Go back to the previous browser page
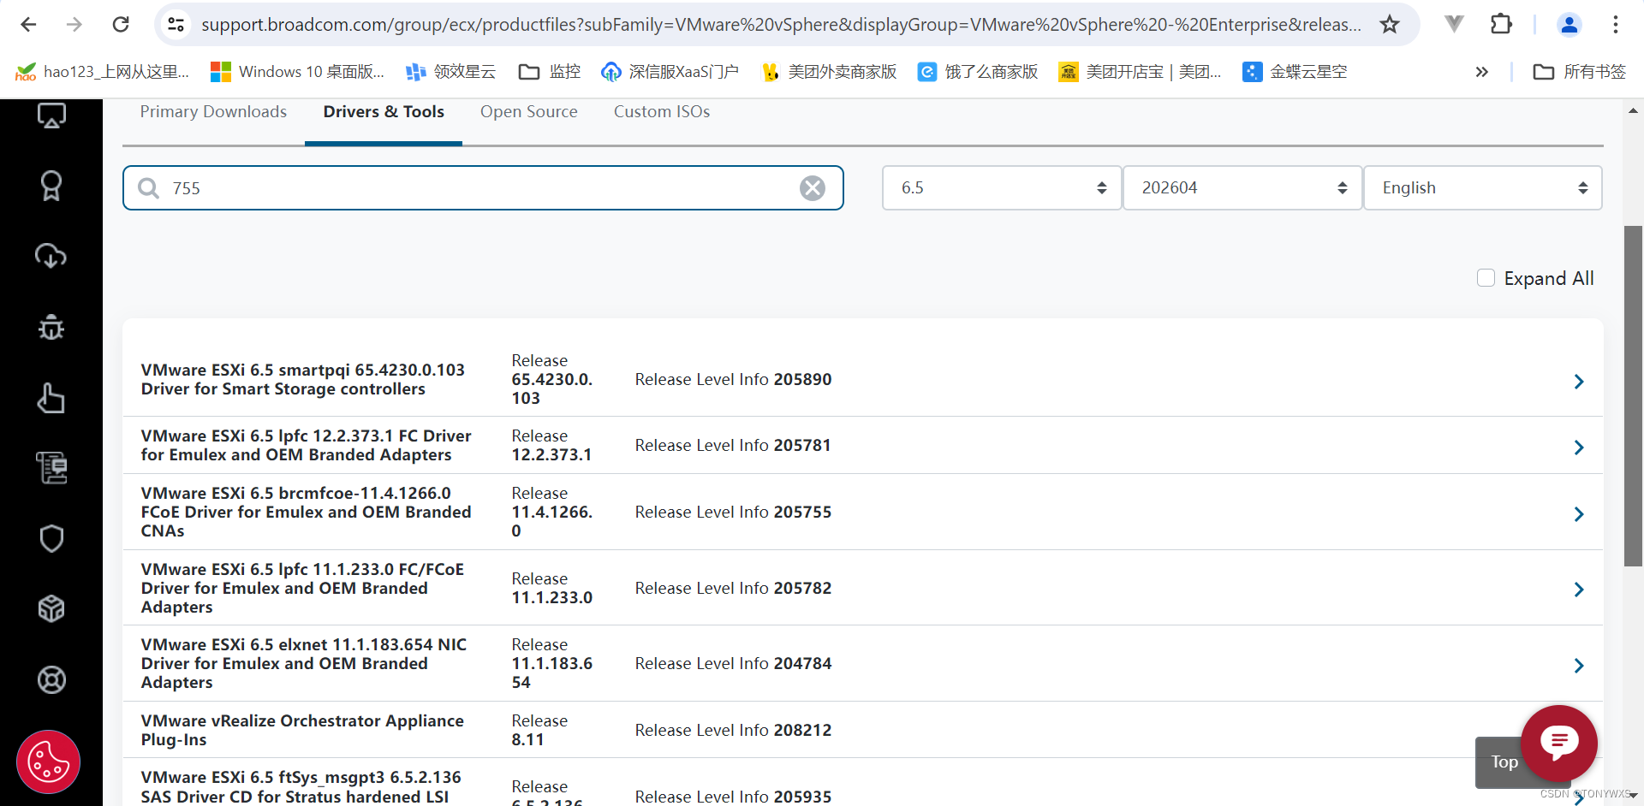This screenshot has height=806, width=1644. (28, 24)
